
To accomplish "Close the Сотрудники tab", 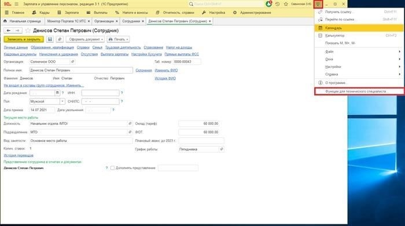I will (143, 21).
